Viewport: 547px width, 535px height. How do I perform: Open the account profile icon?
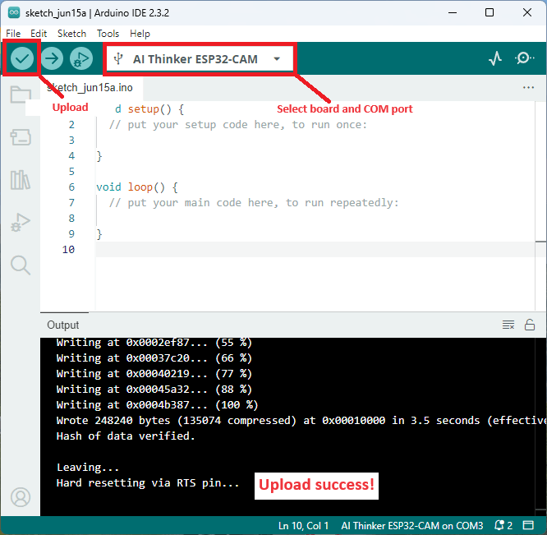pyautogui.click(x=21, y=497)
